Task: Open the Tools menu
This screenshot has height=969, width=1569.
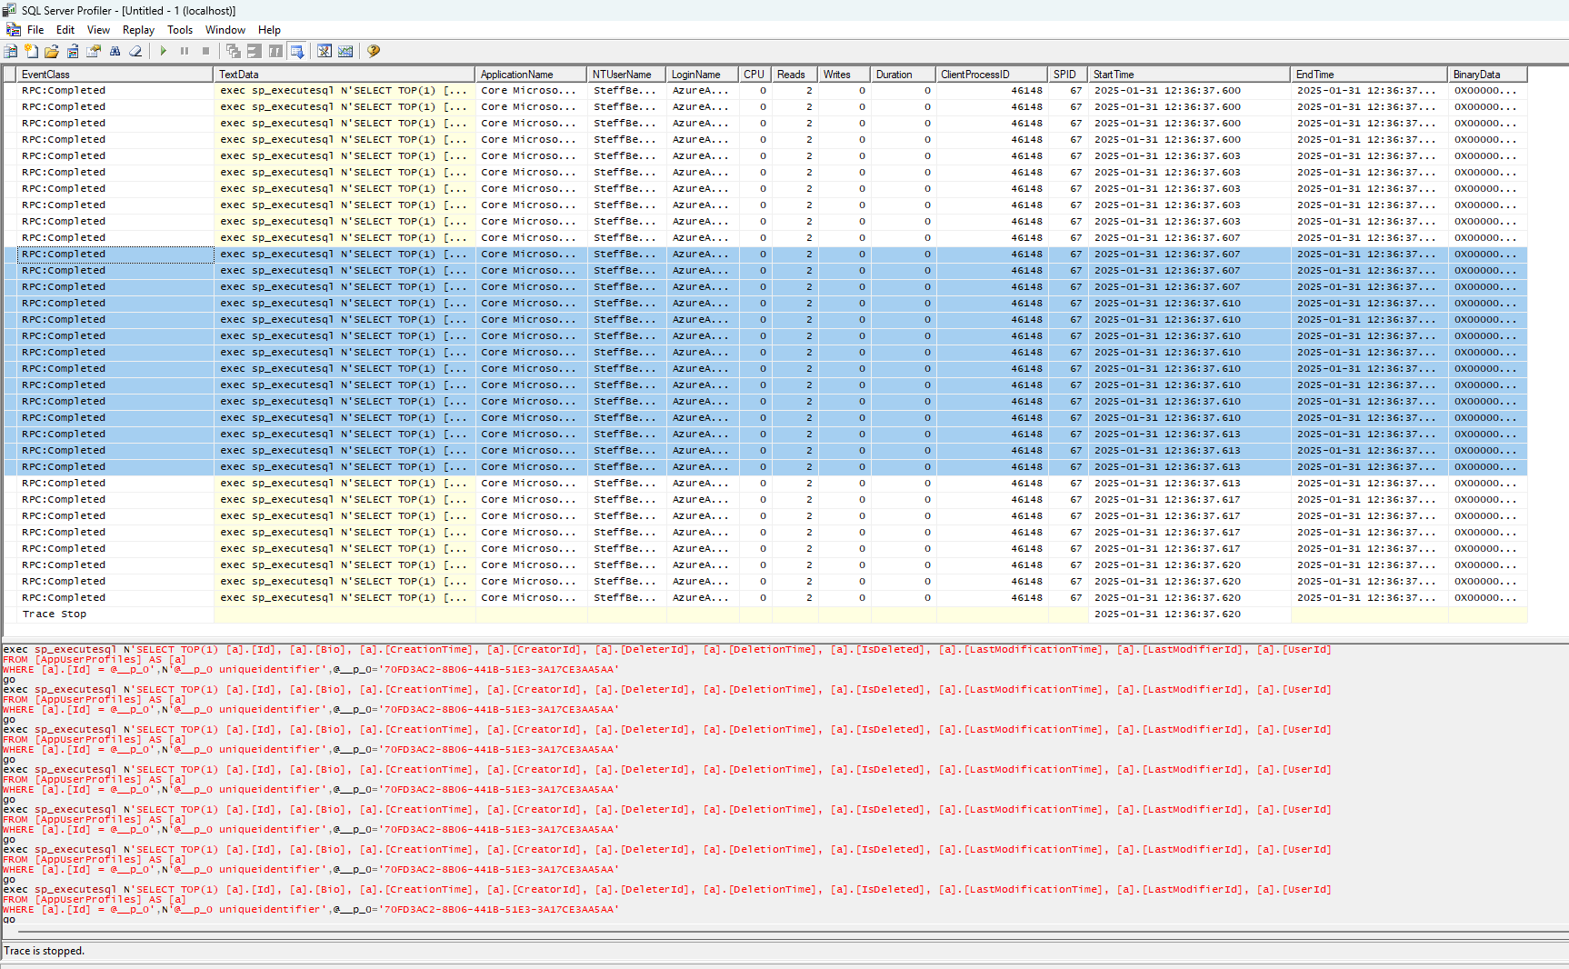Action: (x=180, y=30)
